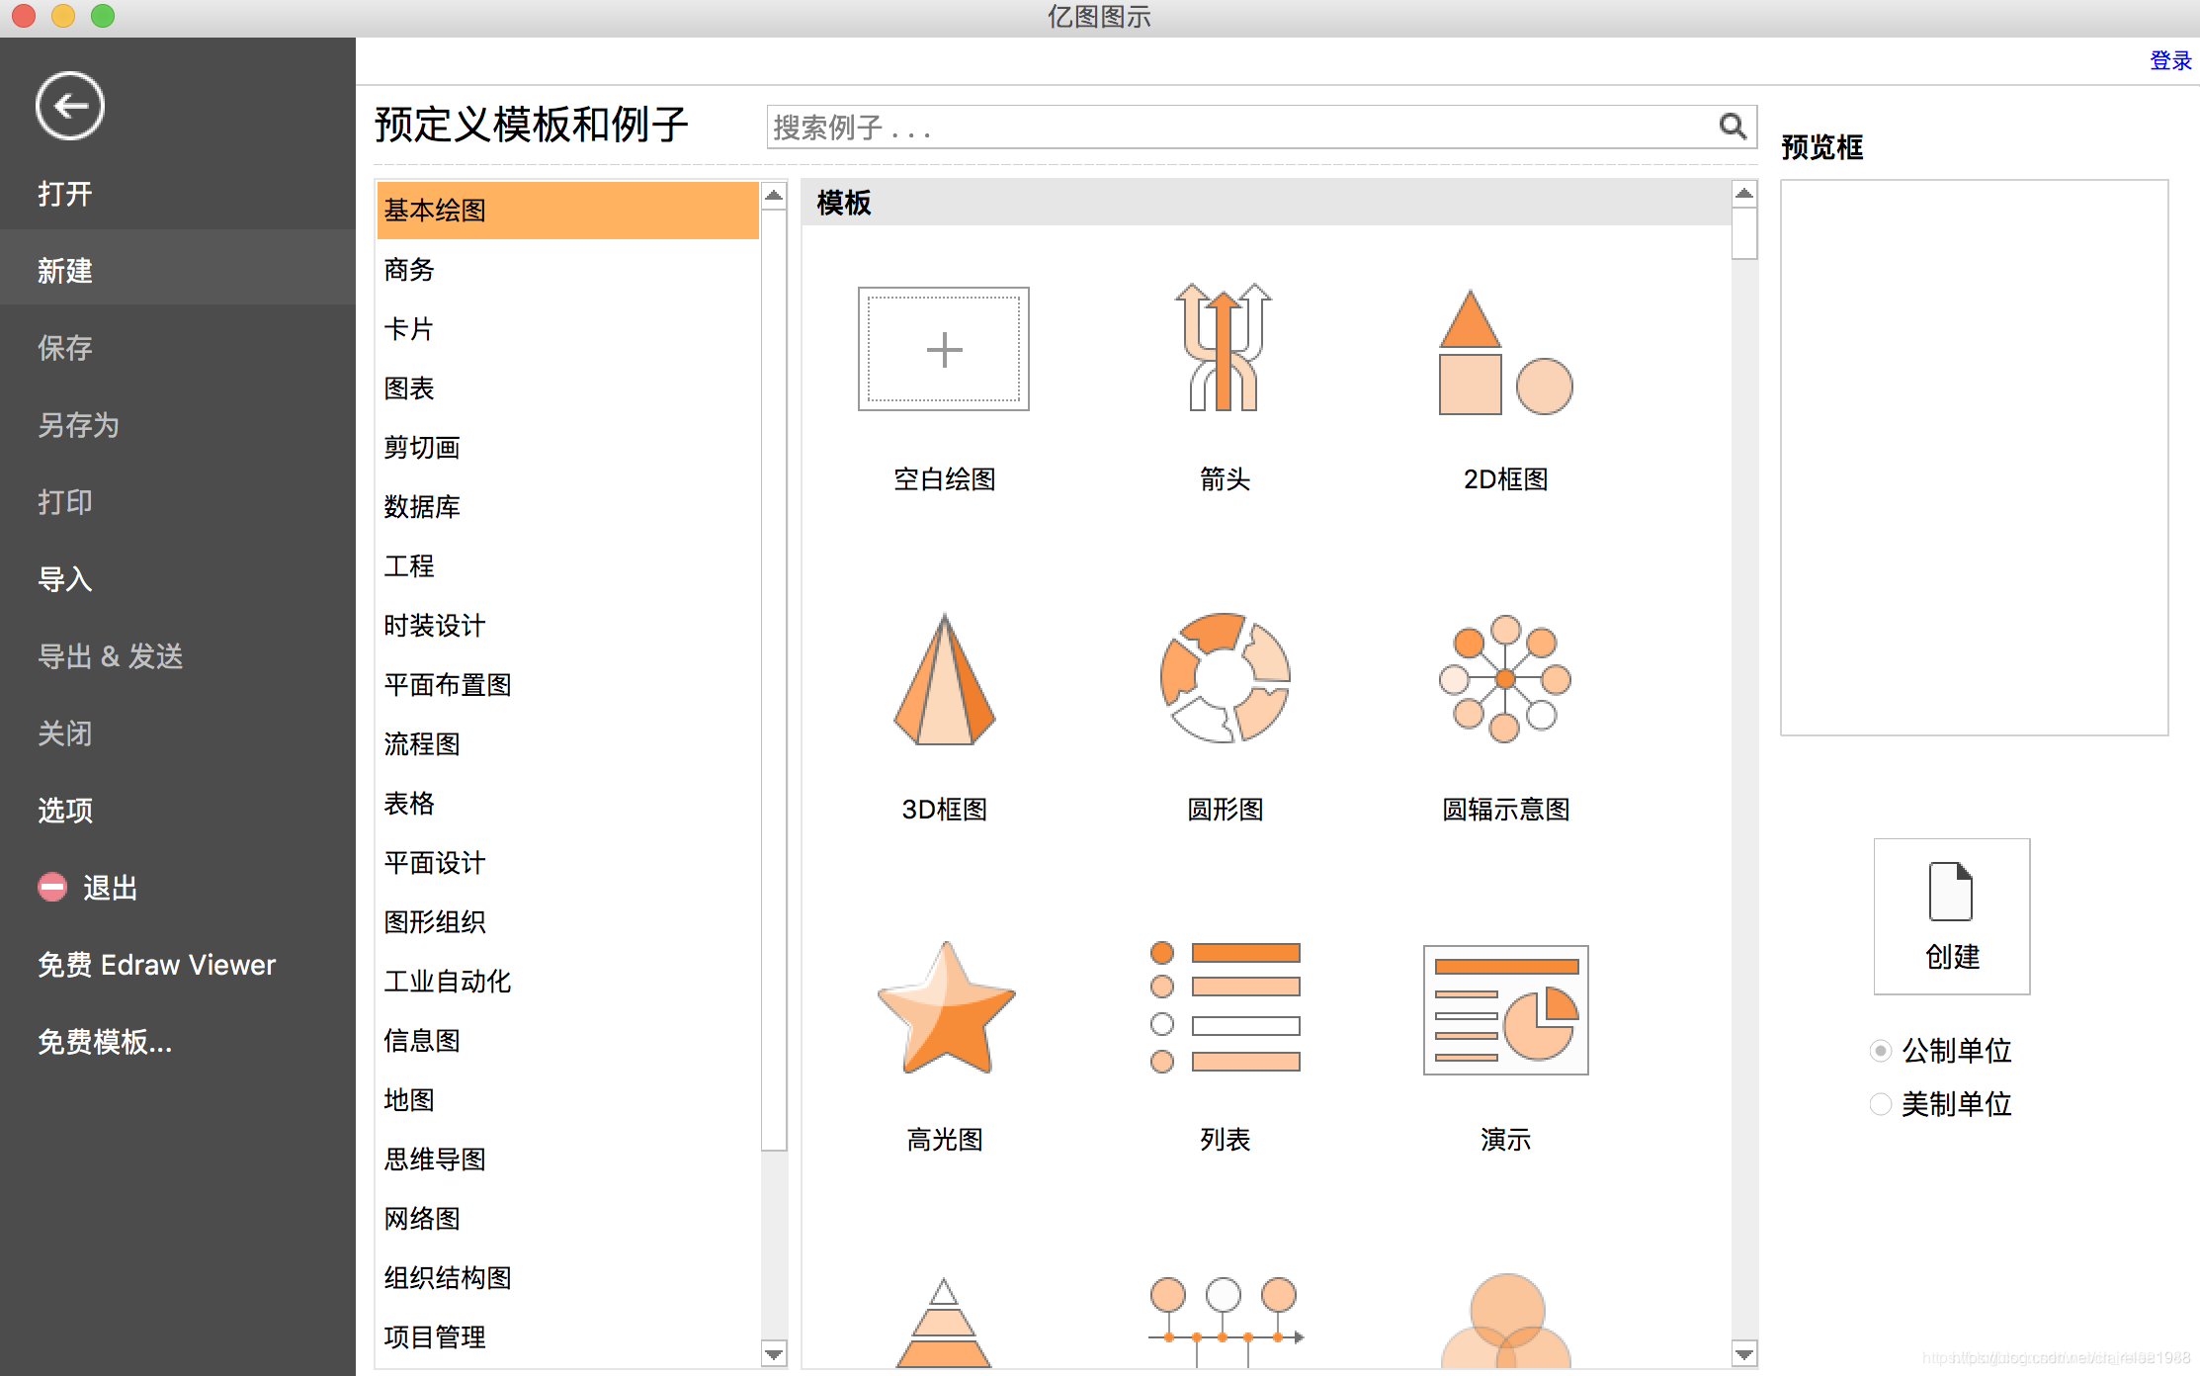Click category list scroll-up arrow
This screenshot has height=1376, width=2200.
(774, 195)
